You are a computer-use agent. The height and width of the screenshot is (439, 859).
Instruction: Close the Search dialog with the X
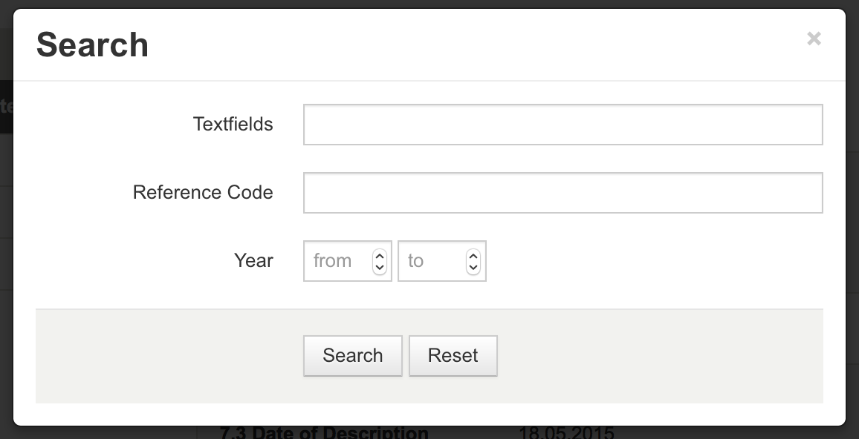tap(814, 39)
